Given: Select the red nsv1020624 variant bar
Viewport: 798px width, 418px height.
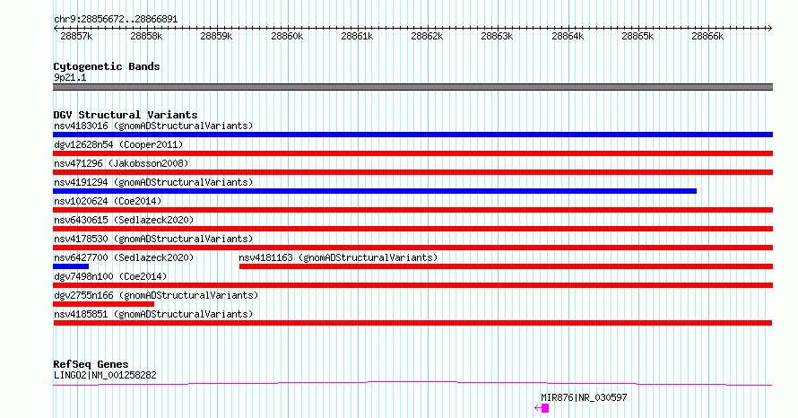Looking at the screenshot, I should (412, 210).
